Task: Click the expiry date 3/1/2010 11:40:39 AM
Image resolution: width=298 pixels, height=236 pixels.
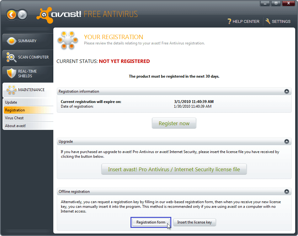Action: click(194, 102)
